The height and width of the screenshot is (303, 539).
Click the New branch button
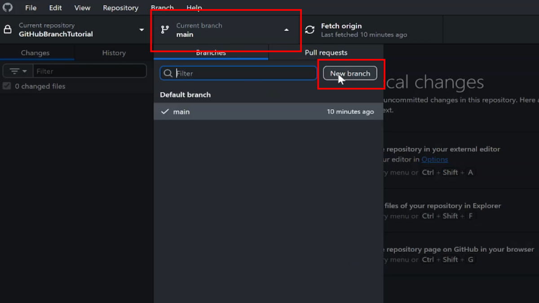click(x=350, y=73)
